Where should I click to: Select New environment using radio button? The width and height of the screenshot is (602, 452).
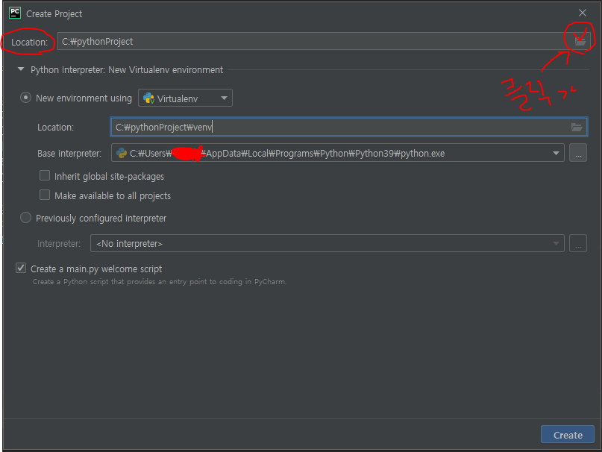click(25, 98)
